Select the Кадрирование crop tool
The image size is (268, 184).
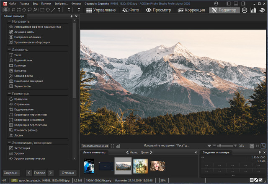tap(24, 109)
